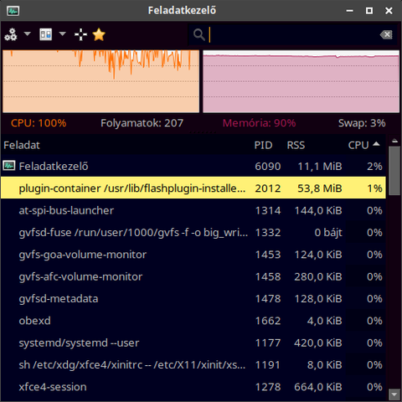Minimize the Feladatkezelő window

(x=350, y=11)
